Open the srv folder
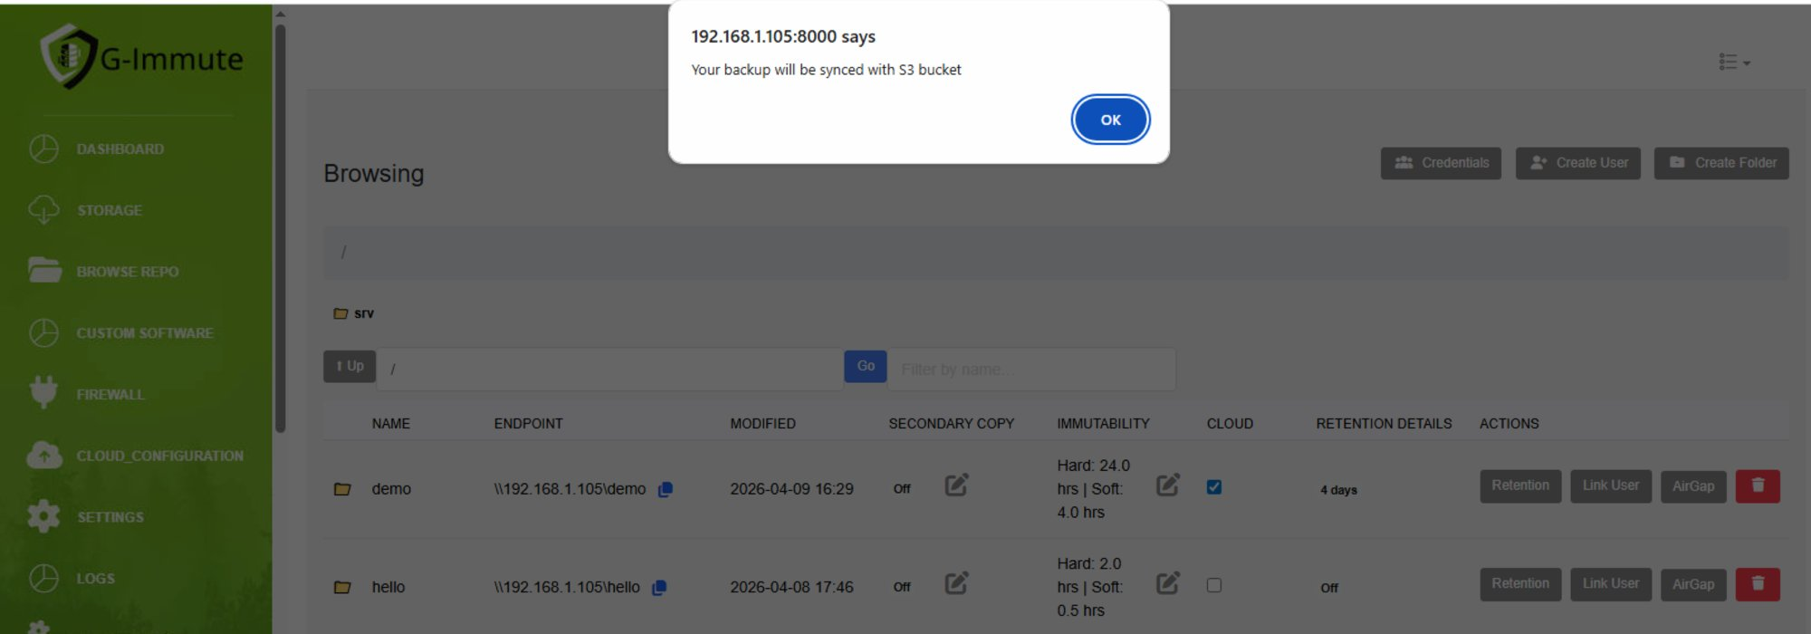 (x=354, y=313)
